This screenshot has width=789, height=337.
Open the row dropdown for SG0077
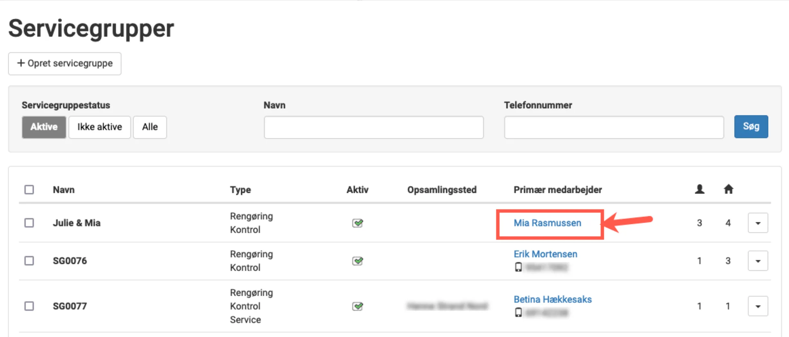click(758, 306)
